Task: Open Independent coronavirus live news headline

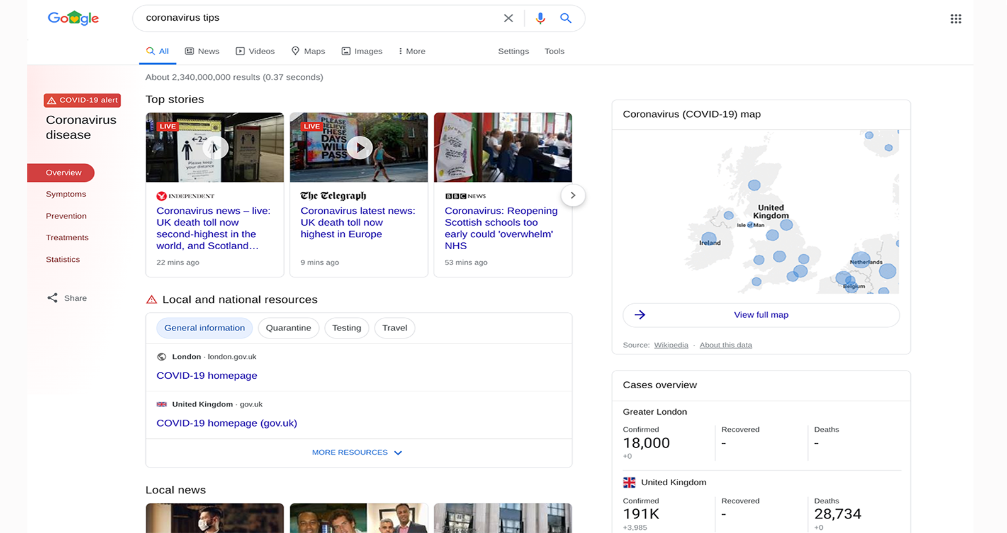Action: click(x=213, y=228)
